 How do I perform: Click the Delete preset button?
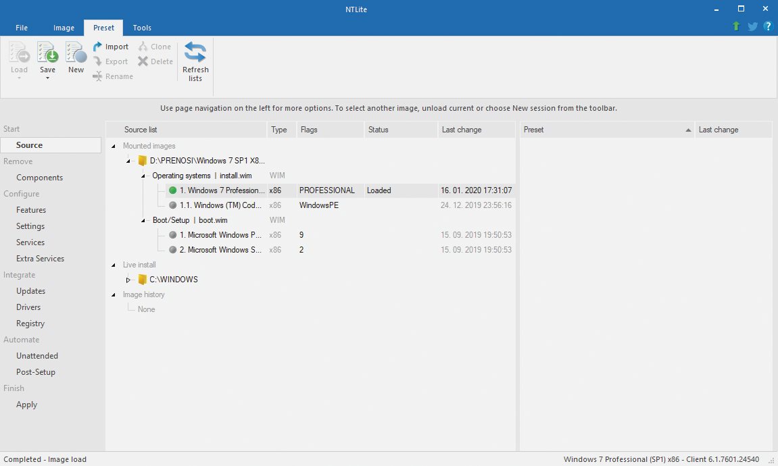(x=155, y=61)
